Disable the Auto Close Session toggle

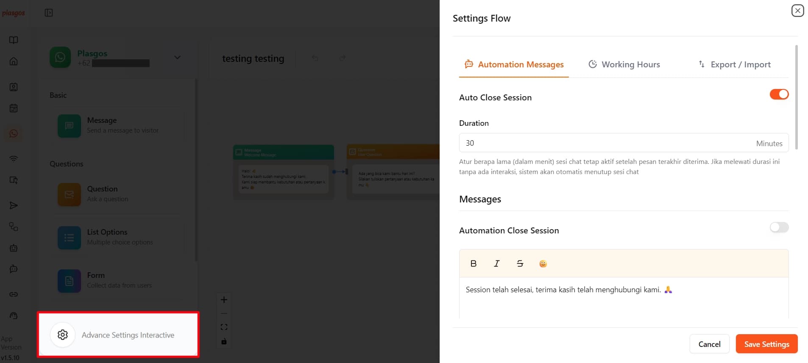click(x=779, y=94)
